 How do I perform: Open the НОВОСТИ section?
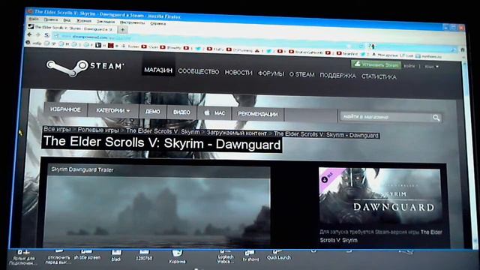click(238, 73)
